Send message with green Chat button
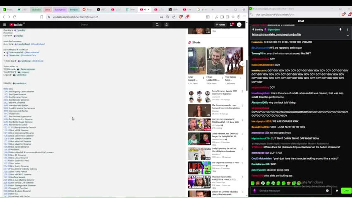The image size is (352, 198). pos(346,191)
